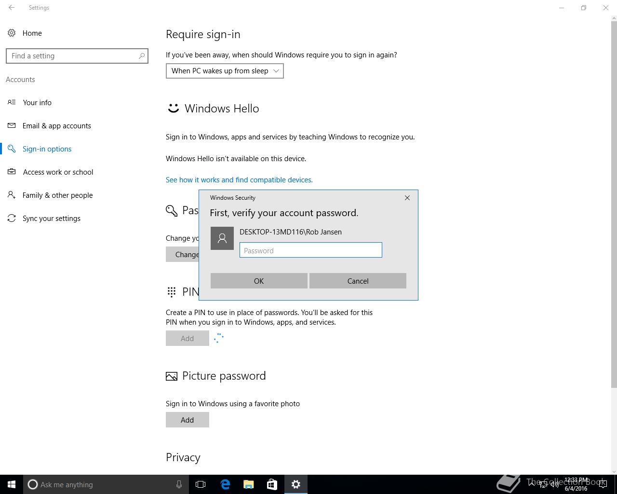Click the Cortana microphone icon
Screen dimensions: 617x494
click(x=179, y=484)
